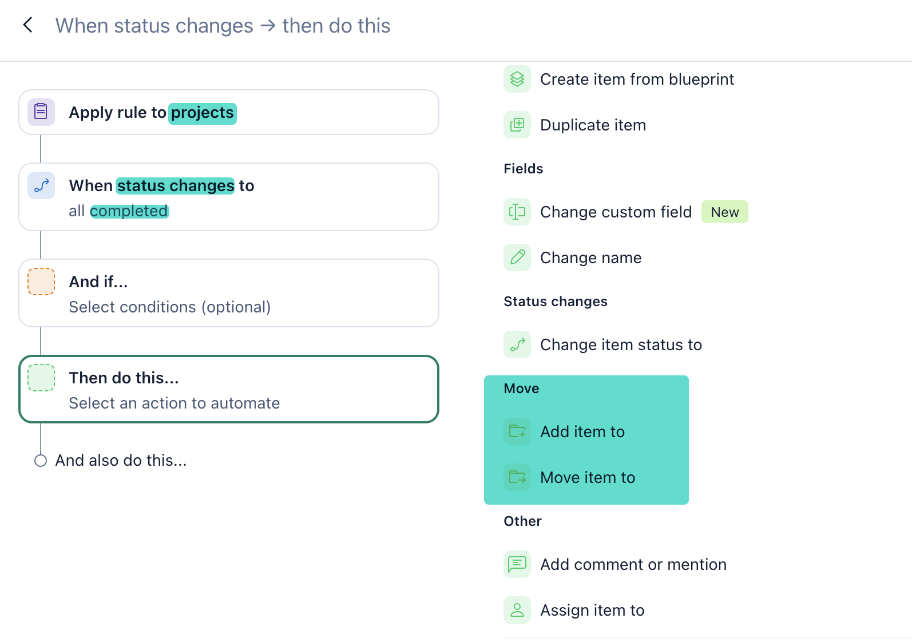Image resolution: width=912 pixels, height=642 pixels.
Task: Choose the Add item to action
Action: click(x=582, y=431)
